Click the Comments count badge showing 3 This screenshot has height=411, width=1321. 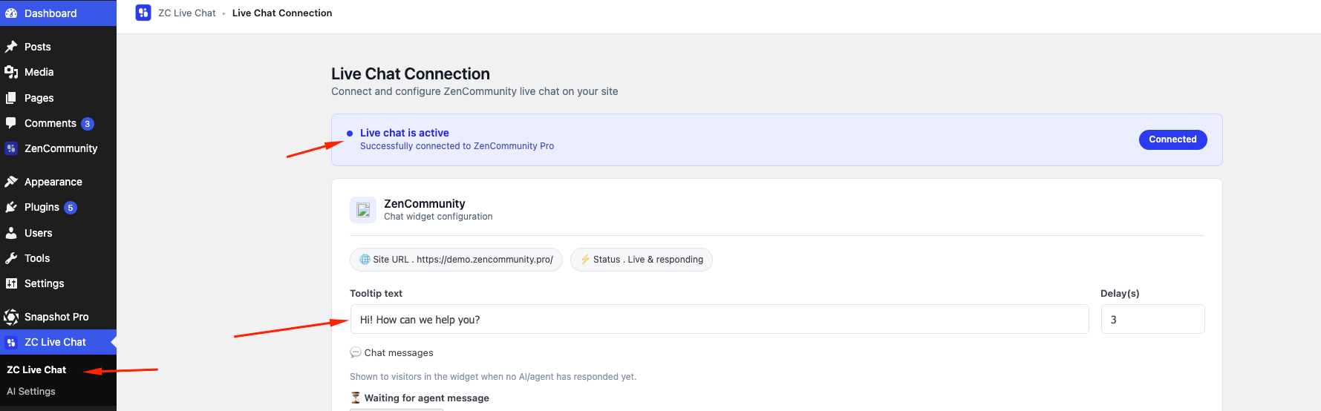[x=88, y=124]
